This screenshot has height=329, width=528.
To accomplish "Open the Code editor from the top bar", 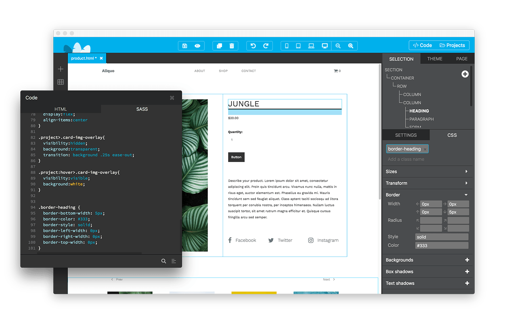I will (422, 45).
